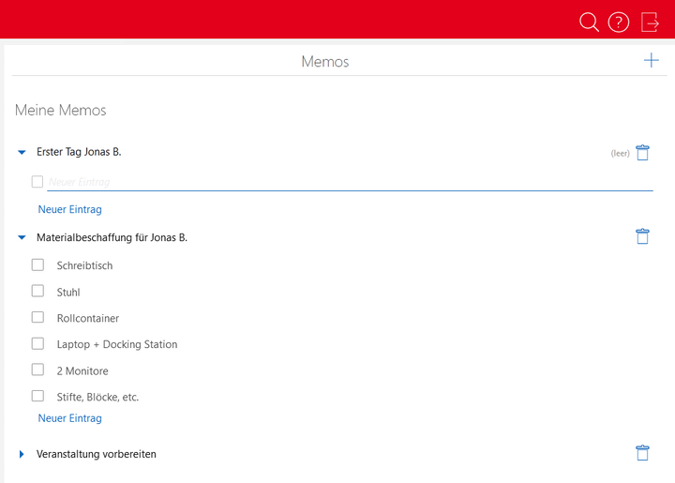Expand the 'Veranstaltung vorbereiten' memo
Screen dimensions: 675x483
(22, 455)
